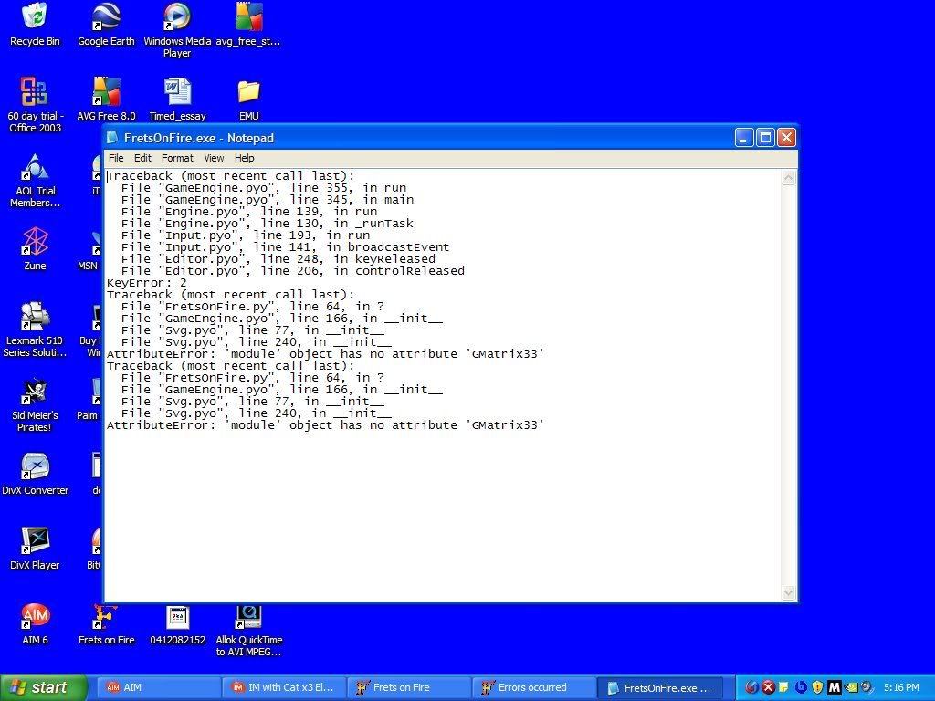Image resolution: width=935 pixels, height=701 pixels.
Task: Open the View menu in Notepad
Action: [x=214, y=158]
